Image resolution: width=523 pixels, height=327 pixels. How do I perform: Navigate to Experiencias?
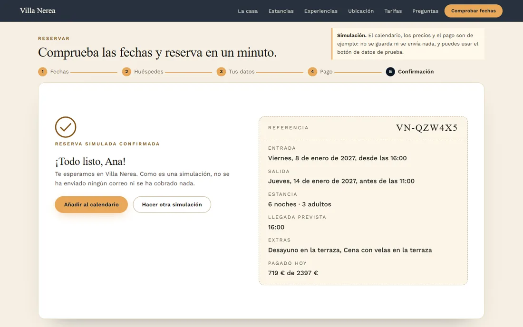tap(320, 11)
